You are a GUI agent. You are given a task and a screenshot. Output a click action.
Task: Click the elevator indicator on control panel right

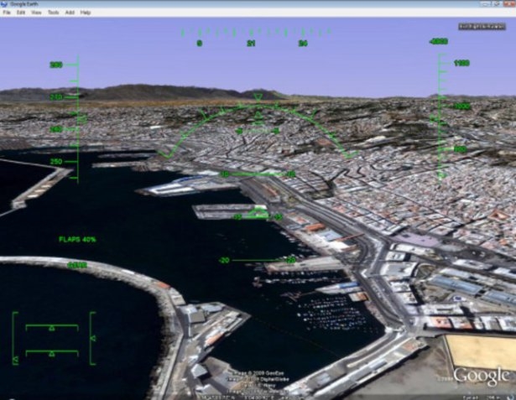(x=92, y=337)
